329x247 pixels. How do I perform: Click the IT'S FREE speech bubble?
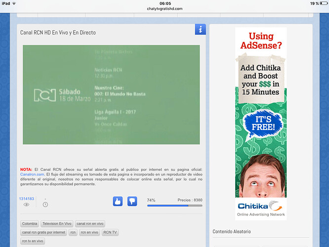[x=263, y=124]
